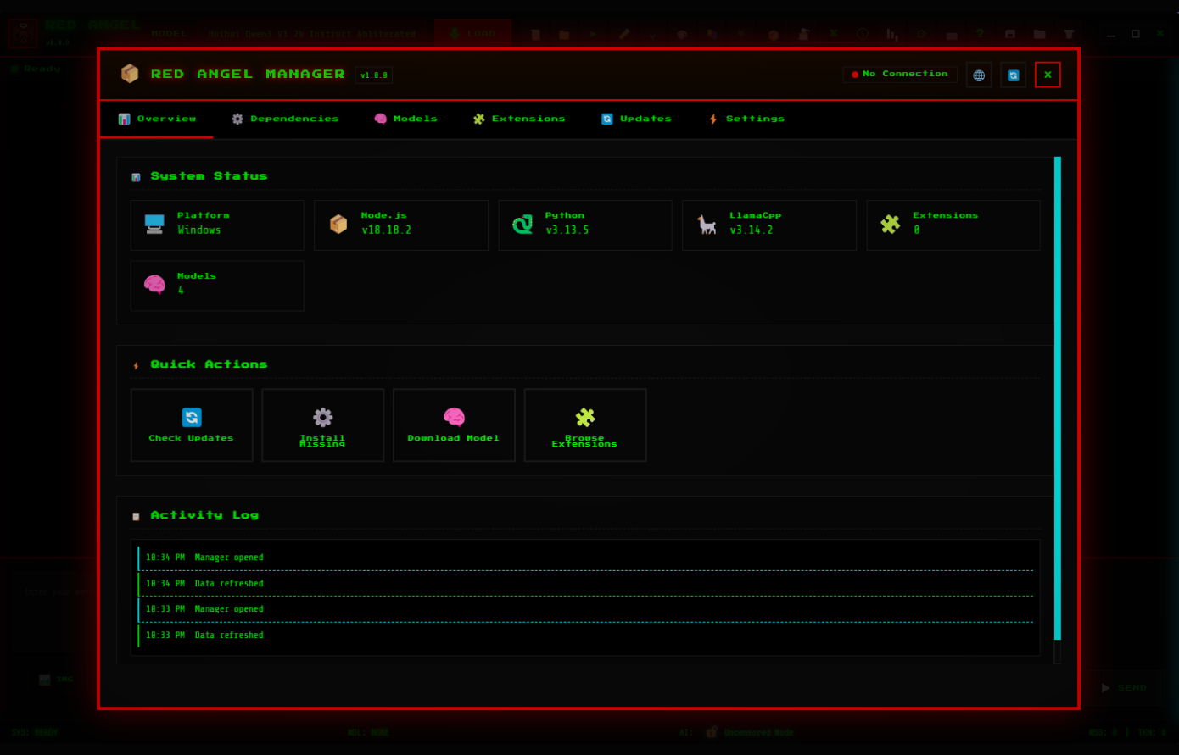Click the computer monitor Platform icon

click(154, 225)
